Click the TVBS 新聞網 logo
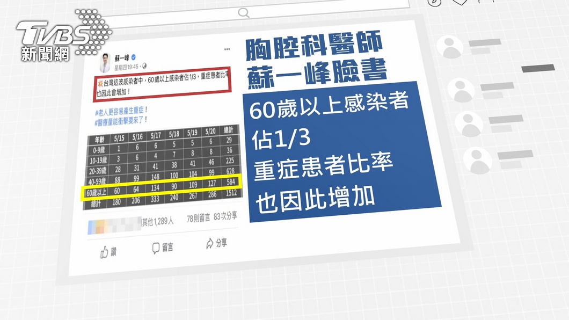Screen dimensions: 569x320 [64, 35]
